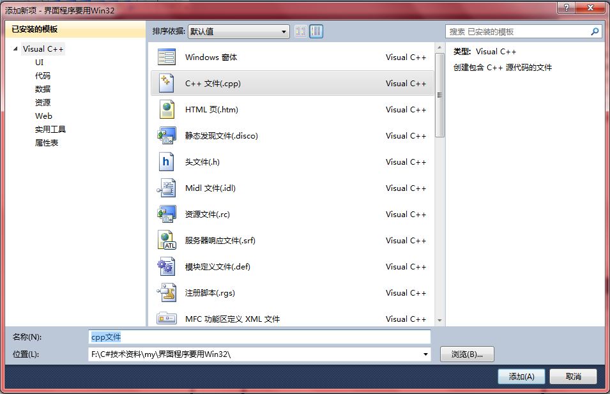This screenshot has width=610, height=394.
Task: Click the 资源文件(.rc) item name
Action: (x=208, y=215)
